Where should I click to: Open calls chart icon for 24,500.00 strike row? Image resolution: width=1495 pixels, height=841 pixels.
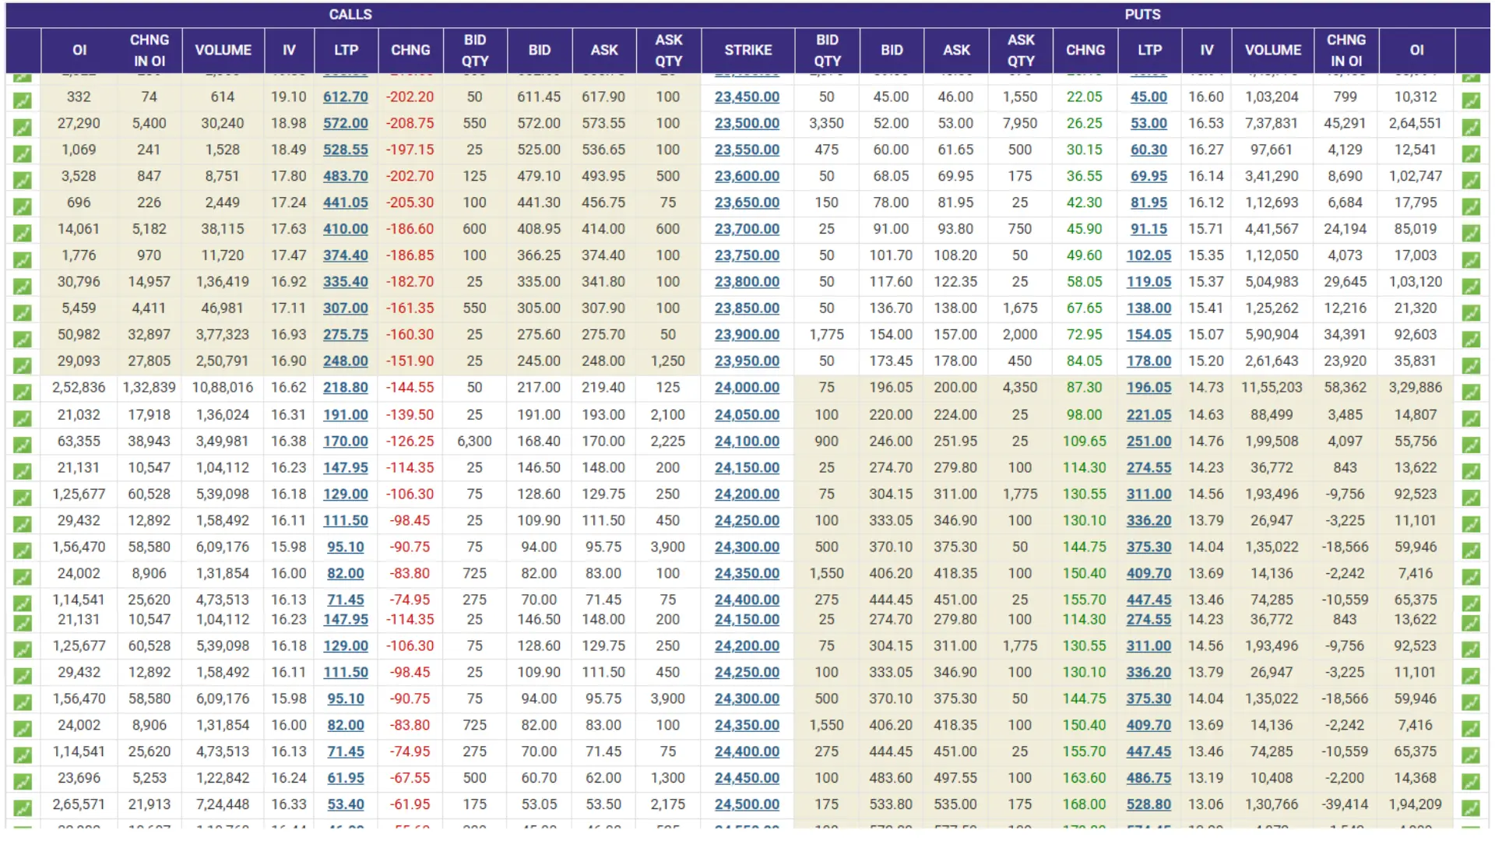pos(23,808)
